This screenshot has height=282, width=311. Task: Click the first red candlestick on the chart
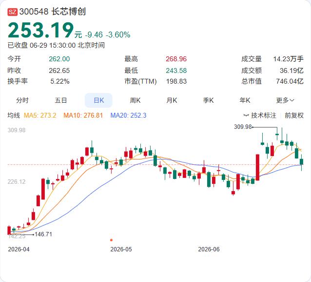point(9,230)
